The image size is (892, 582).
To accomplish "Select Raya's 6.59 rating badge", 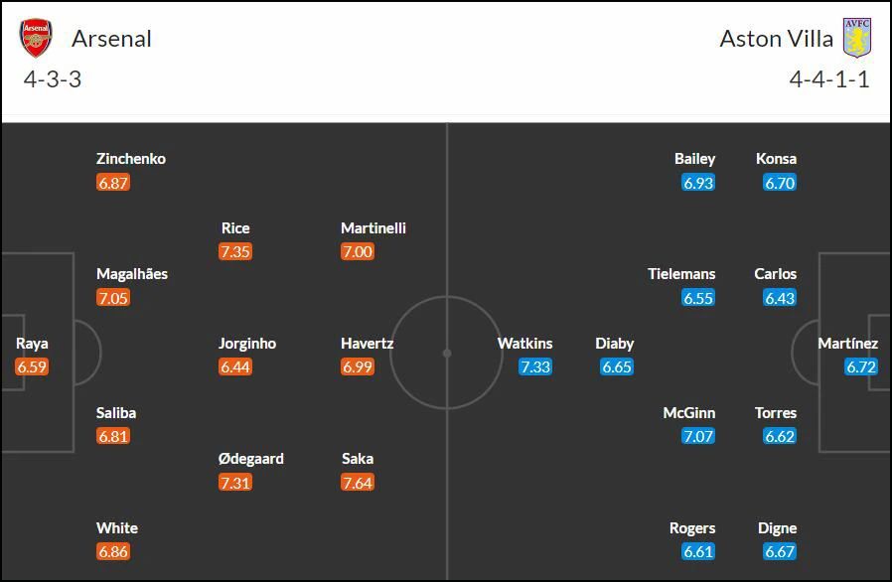I will pos(32,366).
